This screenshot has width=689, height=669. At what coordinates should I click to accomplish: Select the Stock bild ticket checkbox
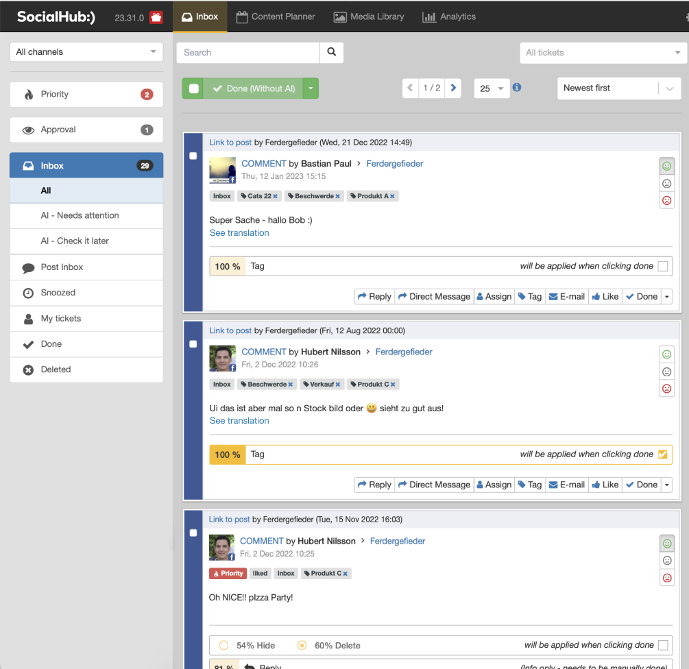pyautogui.click(x=193, y=344)
